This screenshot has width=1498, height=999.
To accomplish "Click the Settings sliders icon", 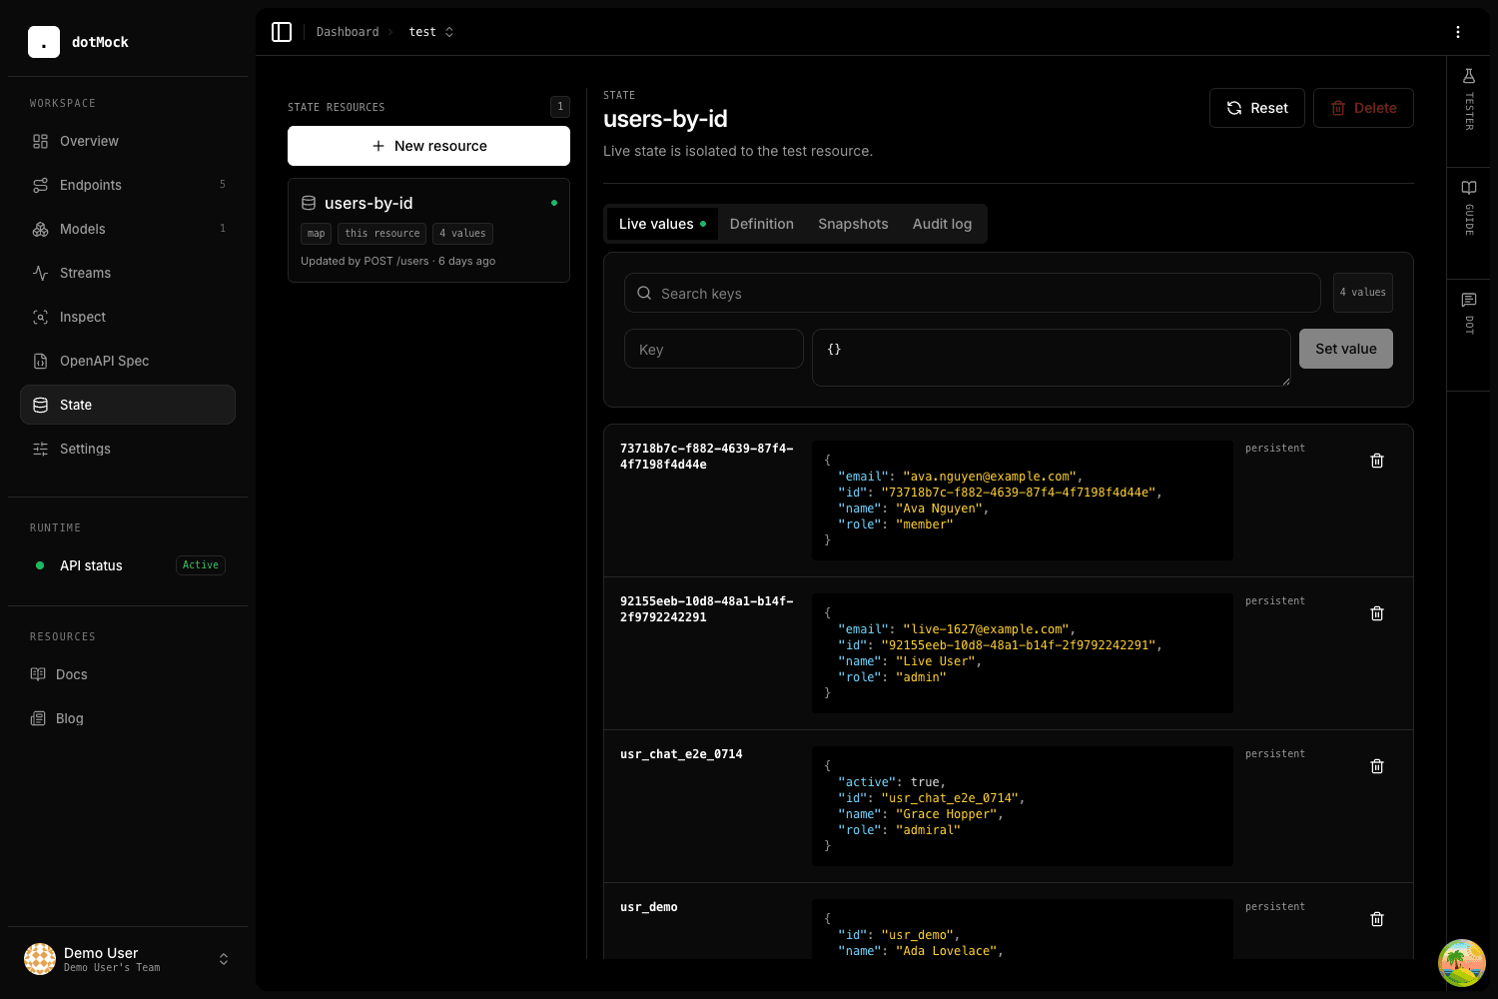I will click(x=40, y=449).
